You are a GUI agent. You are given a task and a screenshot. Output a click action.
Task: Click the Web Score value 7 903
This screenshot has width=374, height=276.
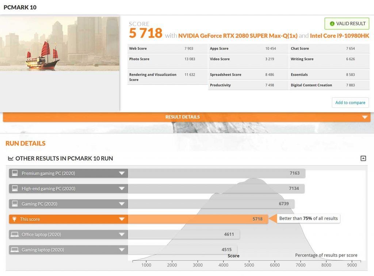(189, 48)
